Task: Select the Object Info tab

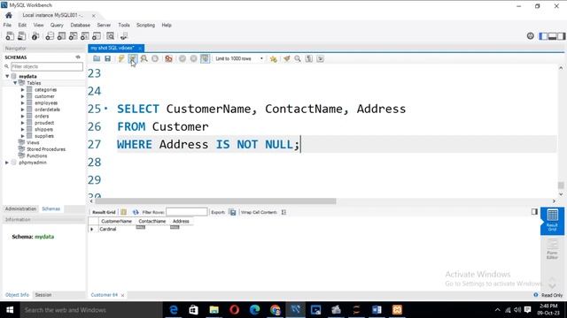Action: click(x=17, y=295)
